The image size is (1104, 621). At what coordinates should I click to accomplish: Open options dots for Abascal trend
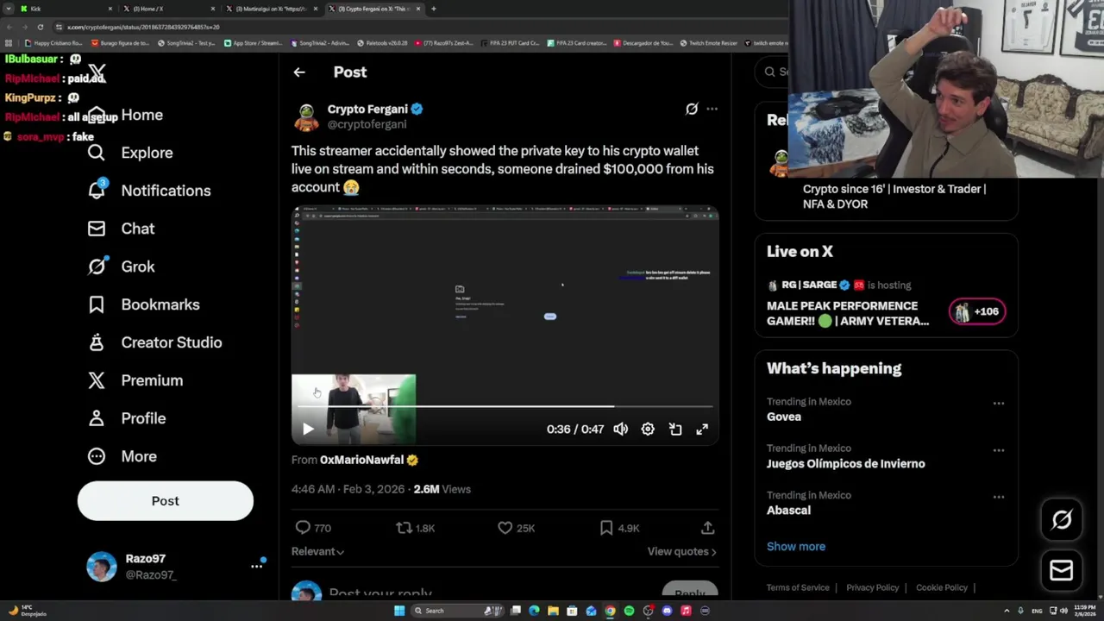click(999, 497)
